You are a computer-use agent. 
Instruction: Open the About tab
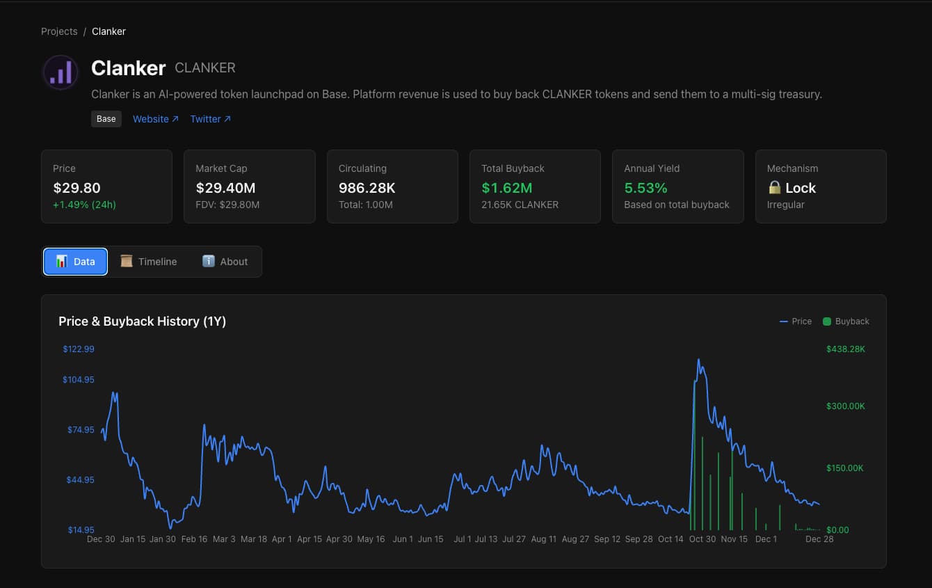pos(225,262)
